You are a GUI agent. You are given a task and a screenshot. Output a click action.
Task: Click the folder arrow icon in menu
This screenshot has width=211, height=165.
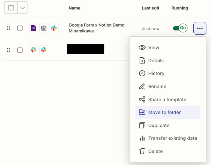tap(142, 112)
